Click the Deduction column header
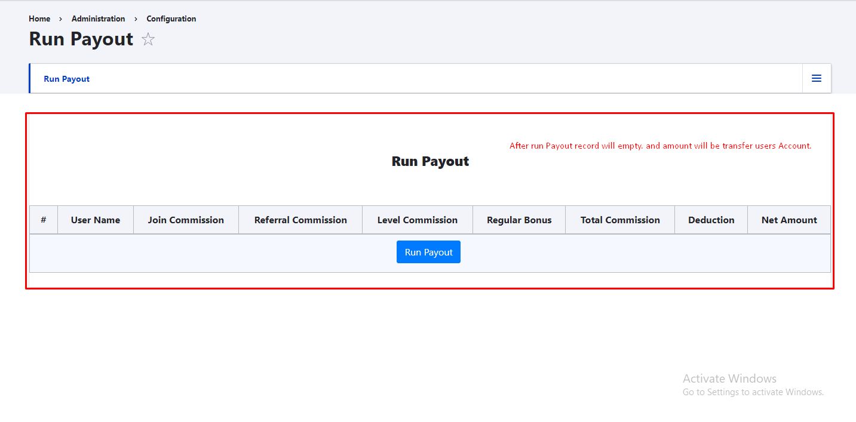This screenshot has width=856, height=422. point(711,220)
